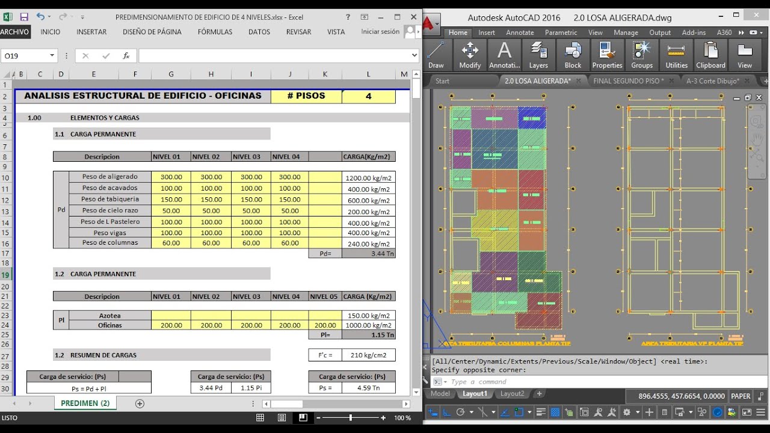Image resolution: width=770 pixels, height=433 pixels.
Task: Click the Customization three-lines icon in AutoCAD status bar
Action: tap(760, 412)
